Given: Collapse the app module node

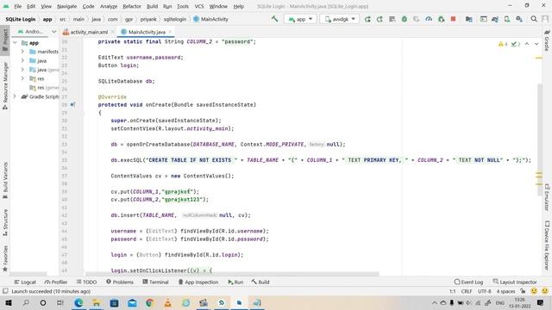Looking at the screenshot, I should coord(15,42).
